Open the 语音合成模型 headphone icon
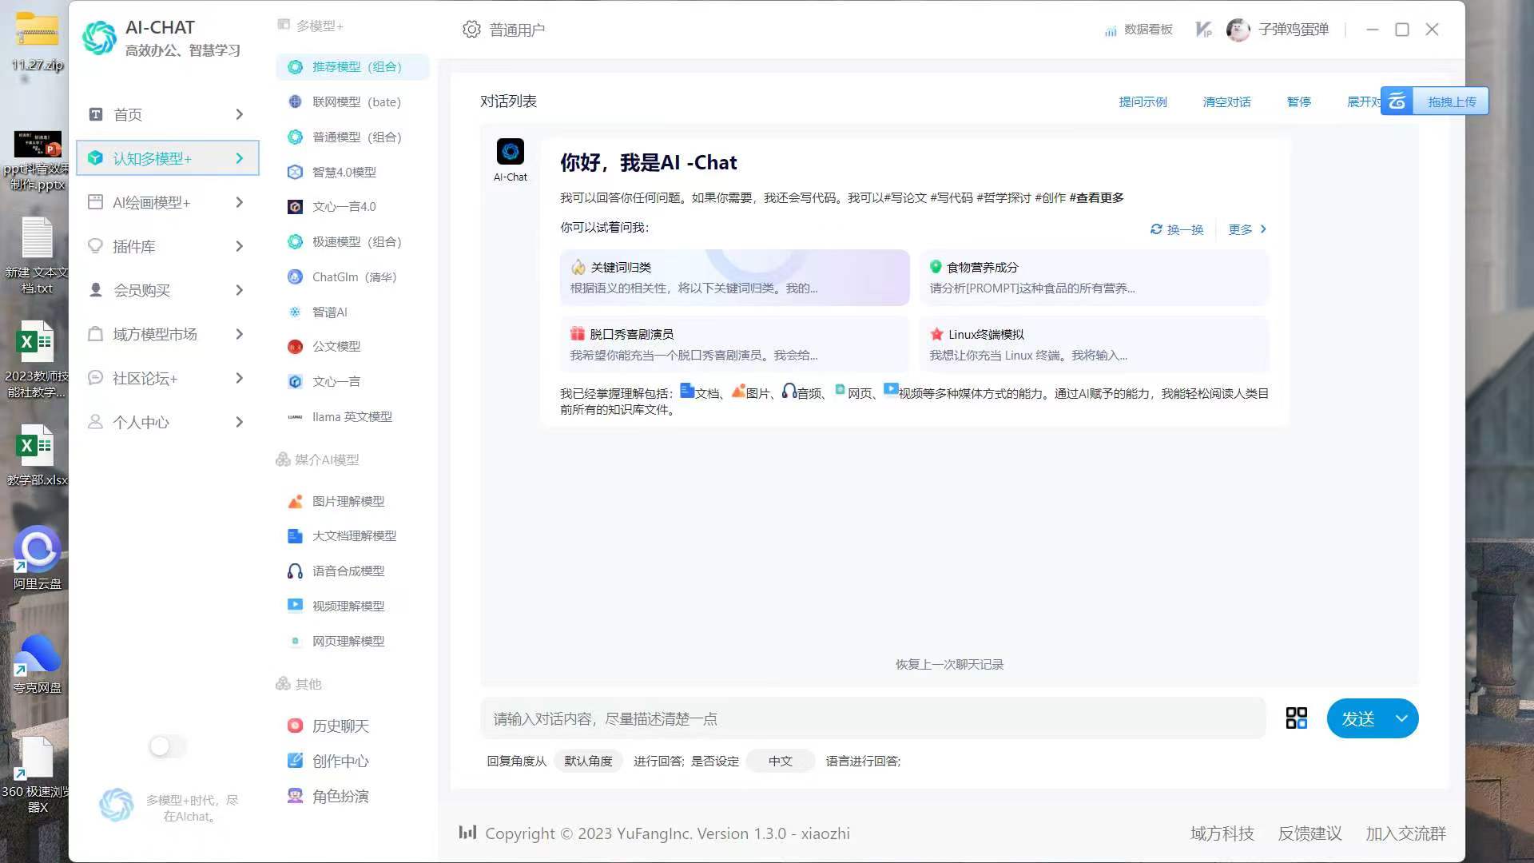The height and width of the screenshot is (863, 1534). 295,571
